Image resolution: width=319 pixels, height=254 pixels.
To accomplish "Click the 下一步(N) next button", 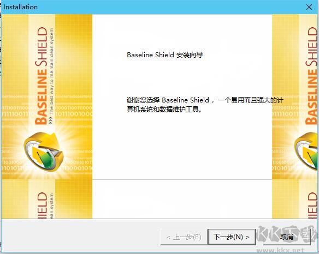I will point(232,237).
